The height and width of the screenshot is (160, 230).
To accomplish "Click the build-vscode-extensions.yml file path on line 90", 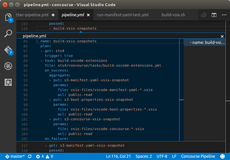I will [109, 65].
